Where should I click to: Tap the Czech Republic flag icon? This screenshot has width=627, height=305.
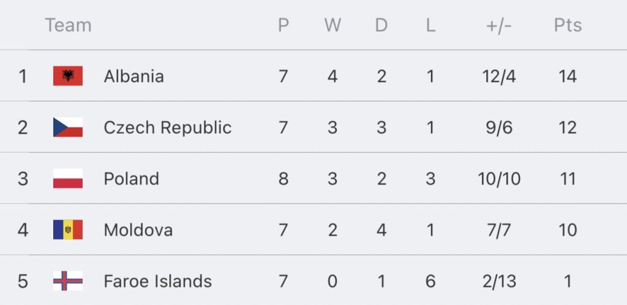tap(68, 127)
